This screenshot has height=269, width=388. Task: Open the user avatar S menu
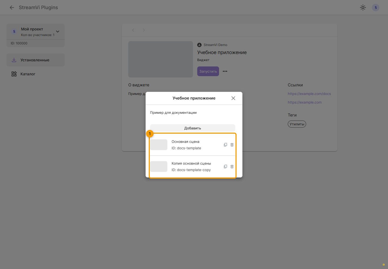376,8
